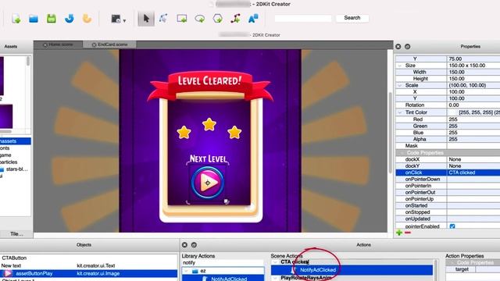This screenshot has height=281, width=500.
Task: Click the dockX value None
Action: tap(473, 159)
